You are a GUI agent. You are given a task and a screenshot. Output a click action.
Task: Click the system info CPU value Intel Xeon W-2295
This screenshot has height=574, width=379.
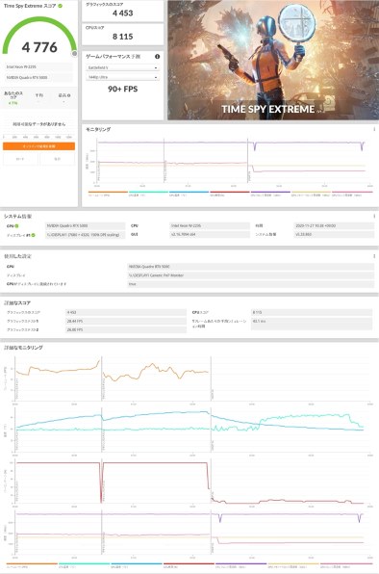(210, 226)
